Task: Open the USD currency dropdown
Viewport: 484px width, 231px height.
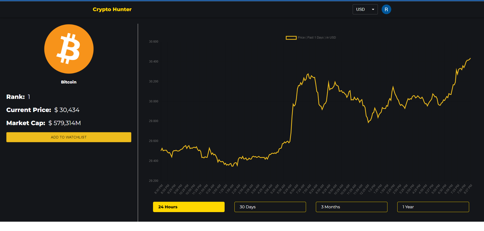Action: coord(365,9)
